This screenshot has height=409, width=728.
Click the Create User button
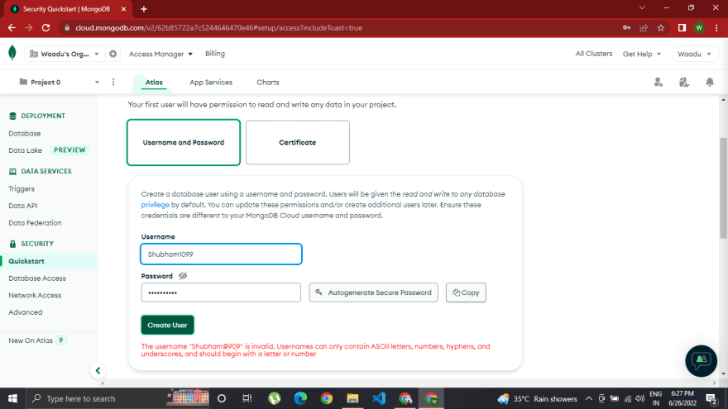coord(168,325)
